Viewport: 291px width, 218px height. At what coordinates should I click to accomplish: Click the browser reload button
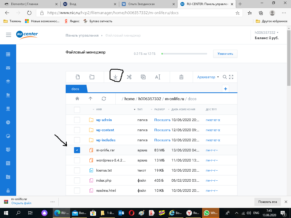point(29,13)
